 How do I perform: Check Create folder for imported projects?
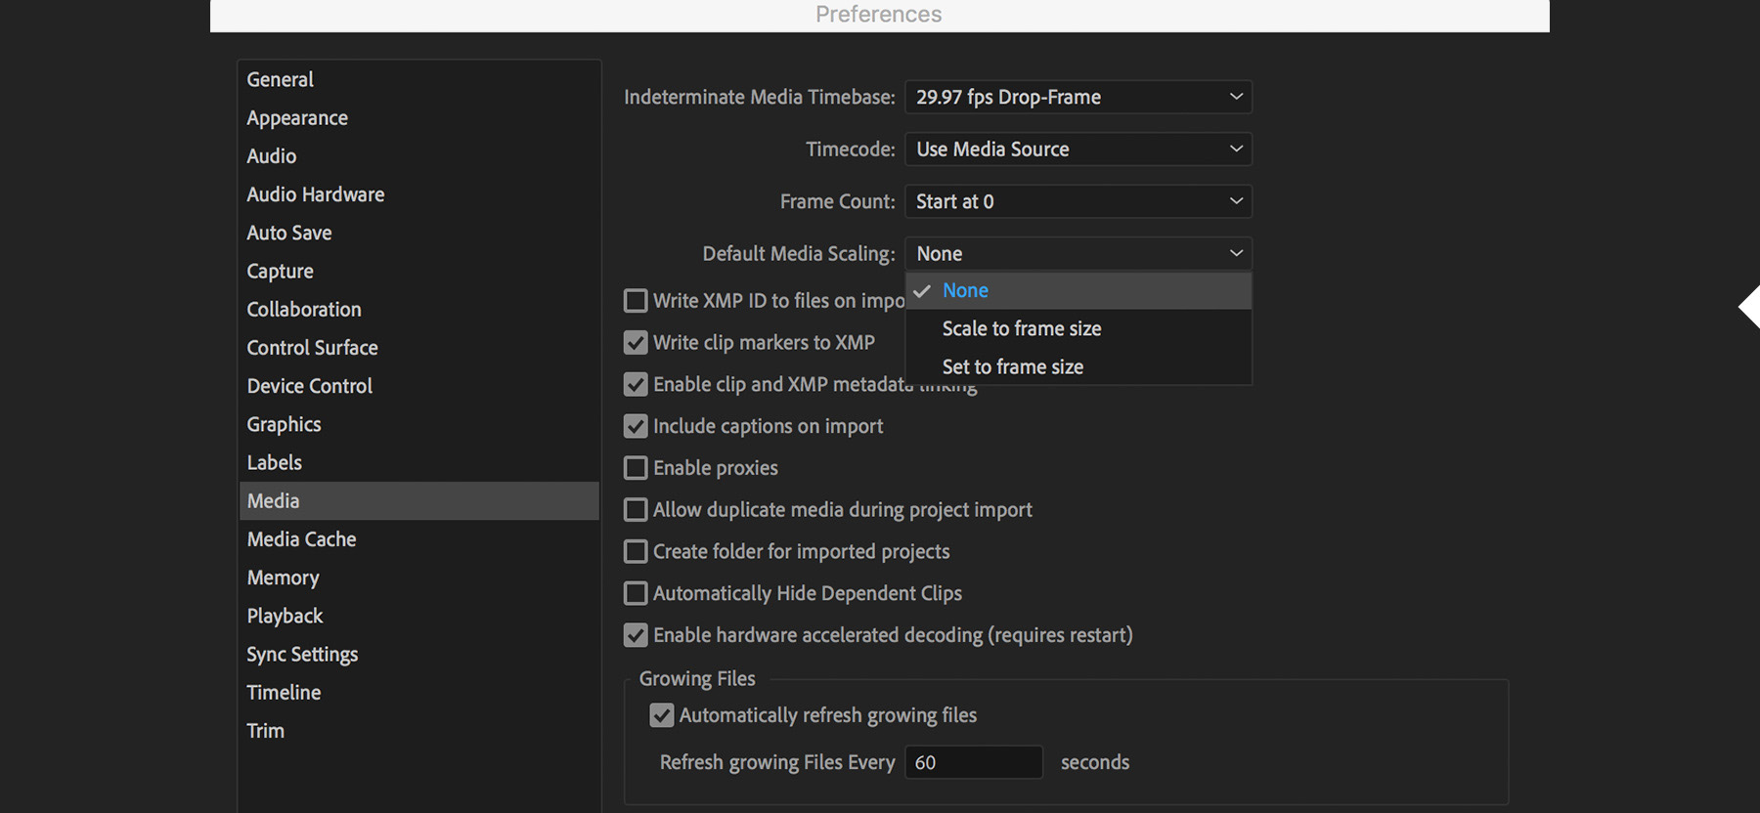tap(636, 552)
